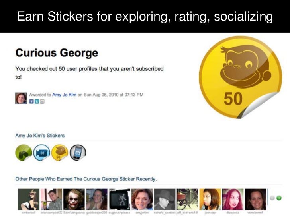Show previous page of recent earners
This screenshot has width=290, height=217.
coord(272,198)
